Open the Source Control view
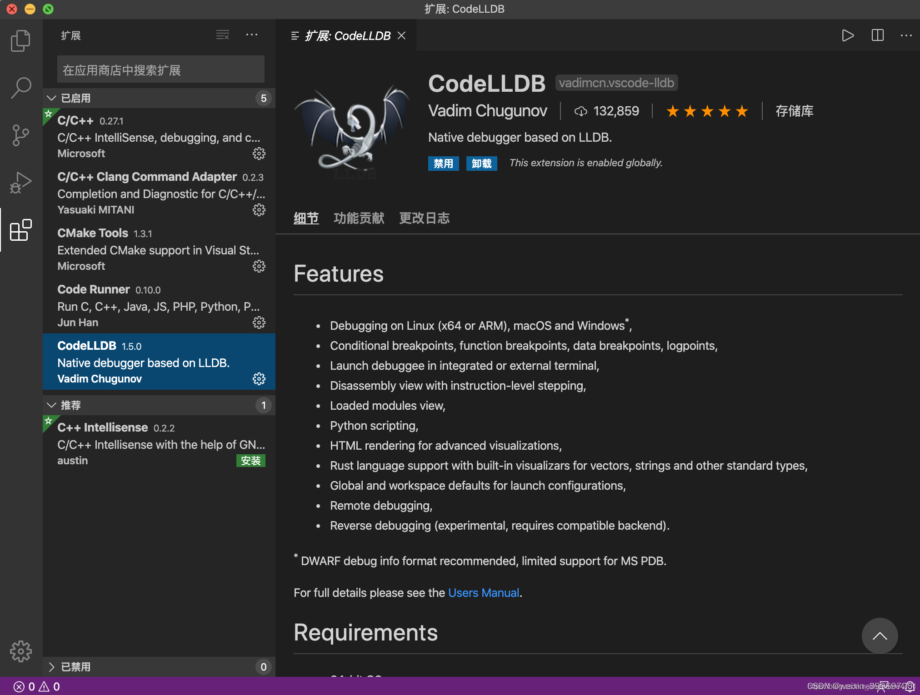920x695 pixels. click(x=20, y=135)
